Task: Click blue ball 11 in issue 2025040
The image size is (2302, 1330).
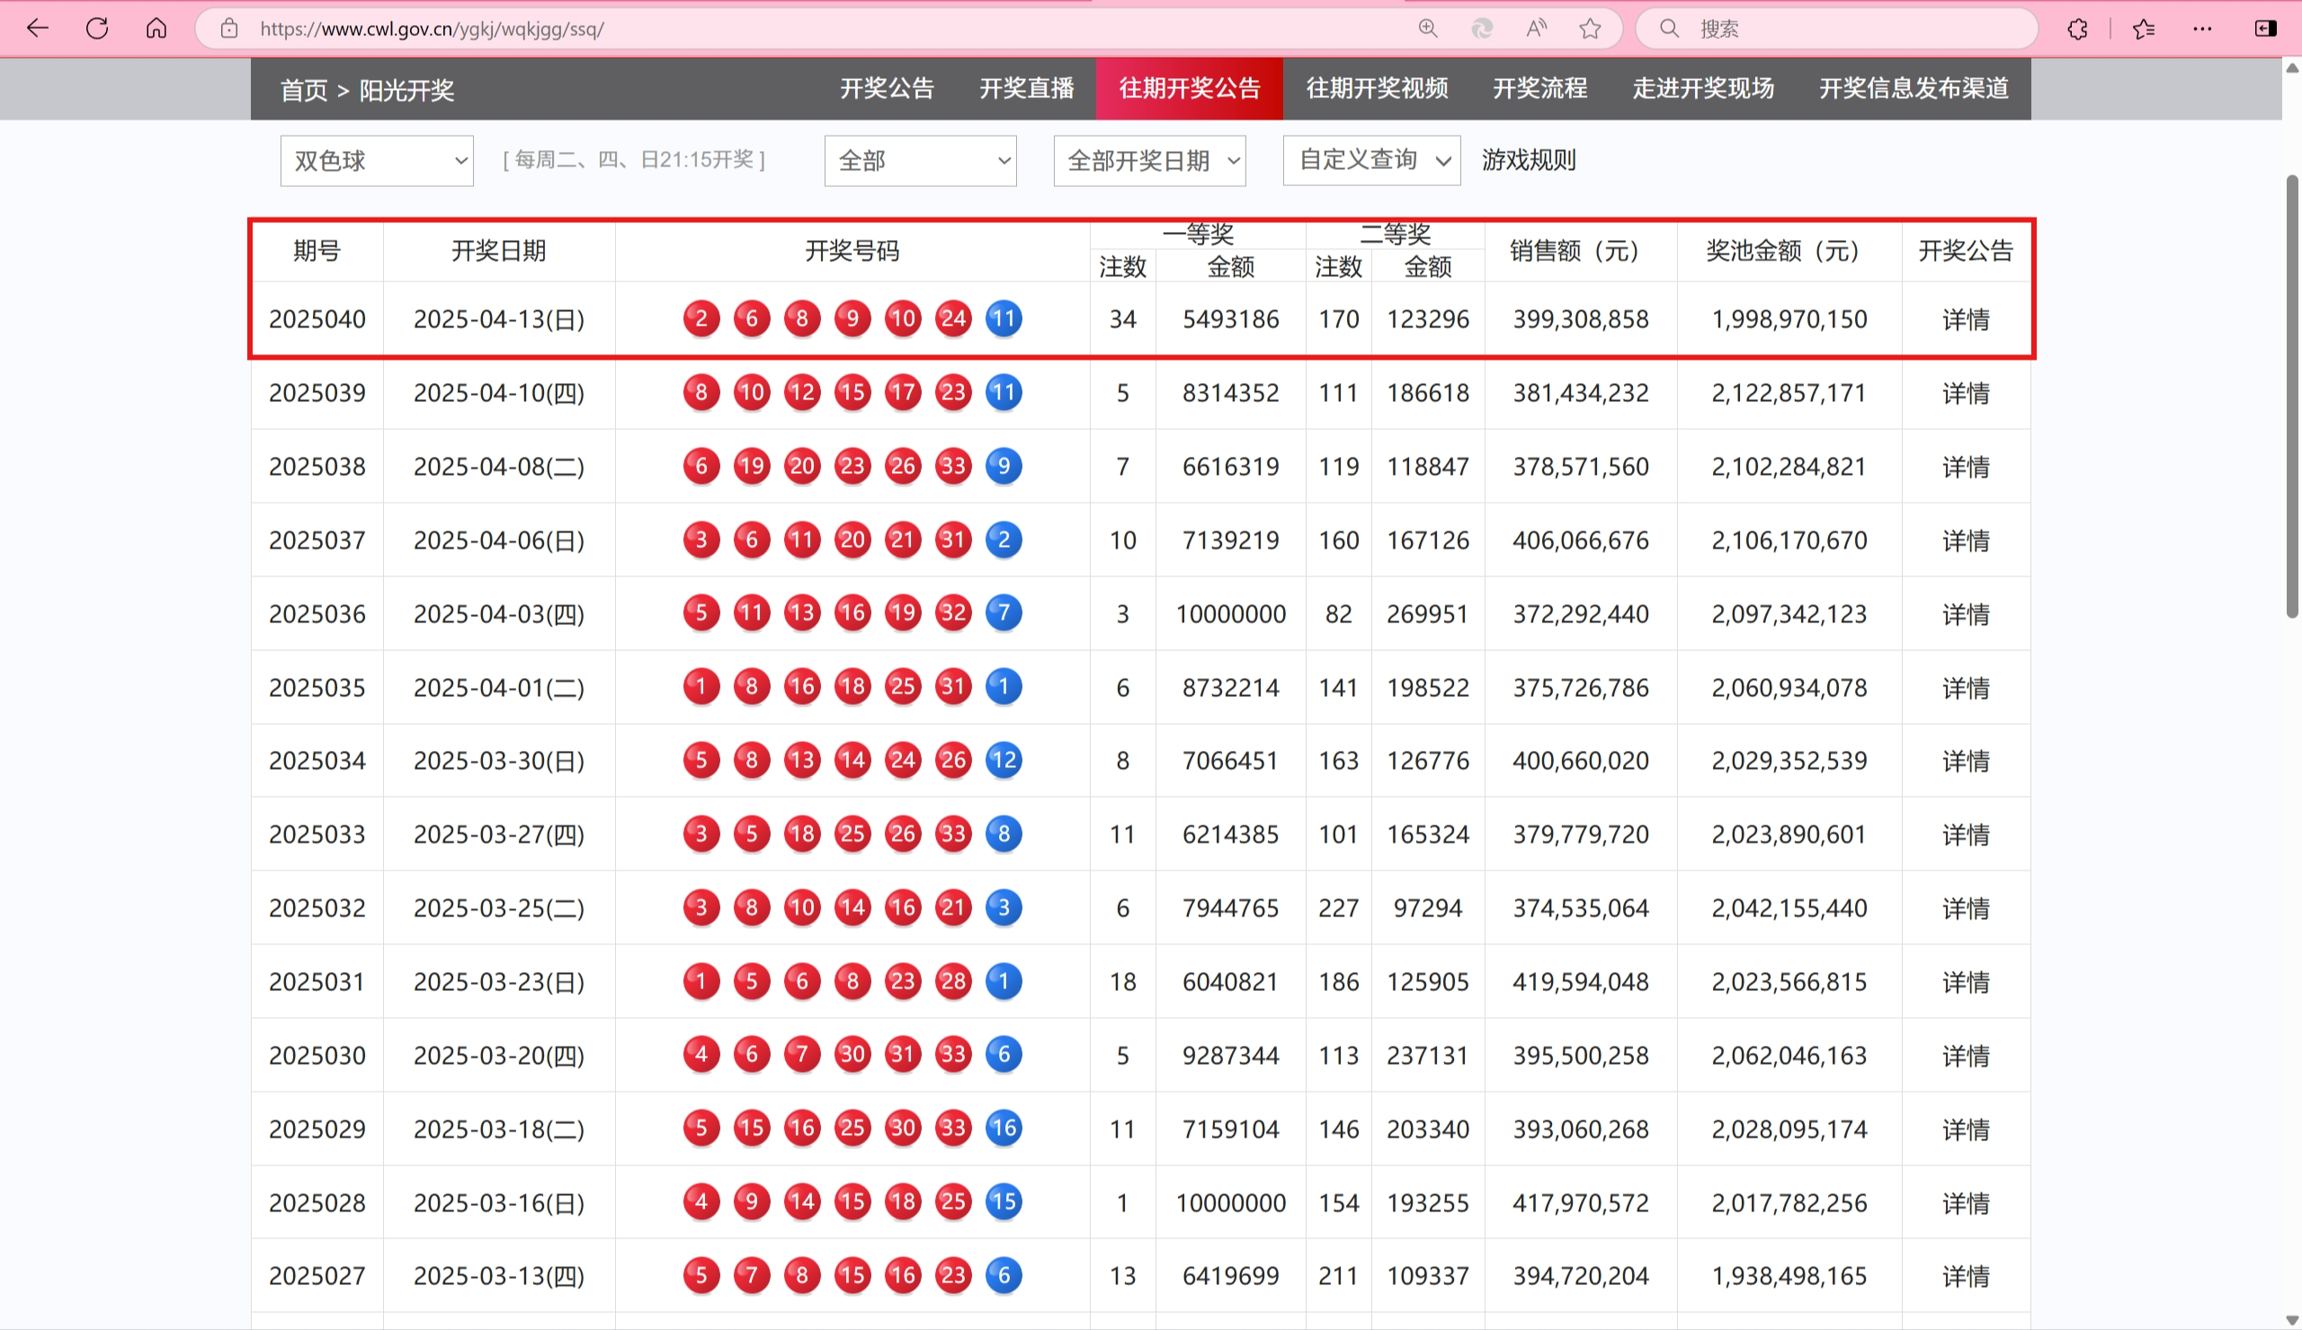Action: 1004,319
